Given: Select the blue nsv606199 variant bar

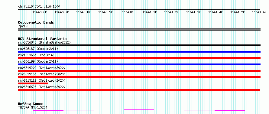Looking at the screenshot, I should tap(139, 64).
